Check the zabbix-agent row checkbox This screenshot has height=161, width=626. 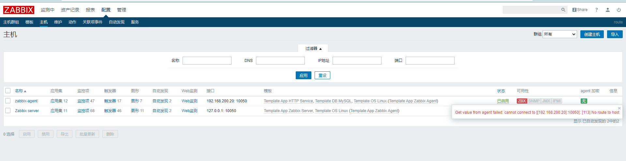pos(8,101)
